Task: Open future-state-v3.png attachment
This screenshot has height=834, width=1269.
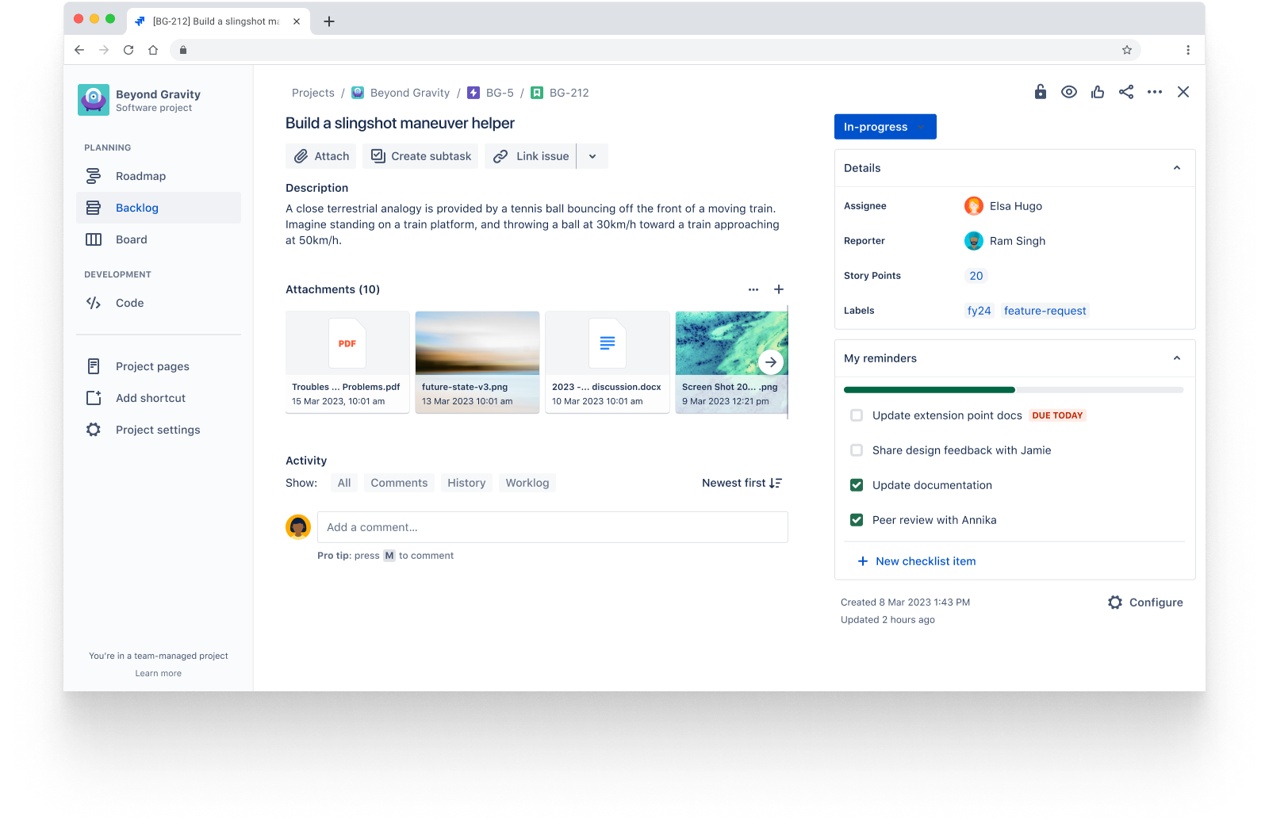Action: point(477,362)
